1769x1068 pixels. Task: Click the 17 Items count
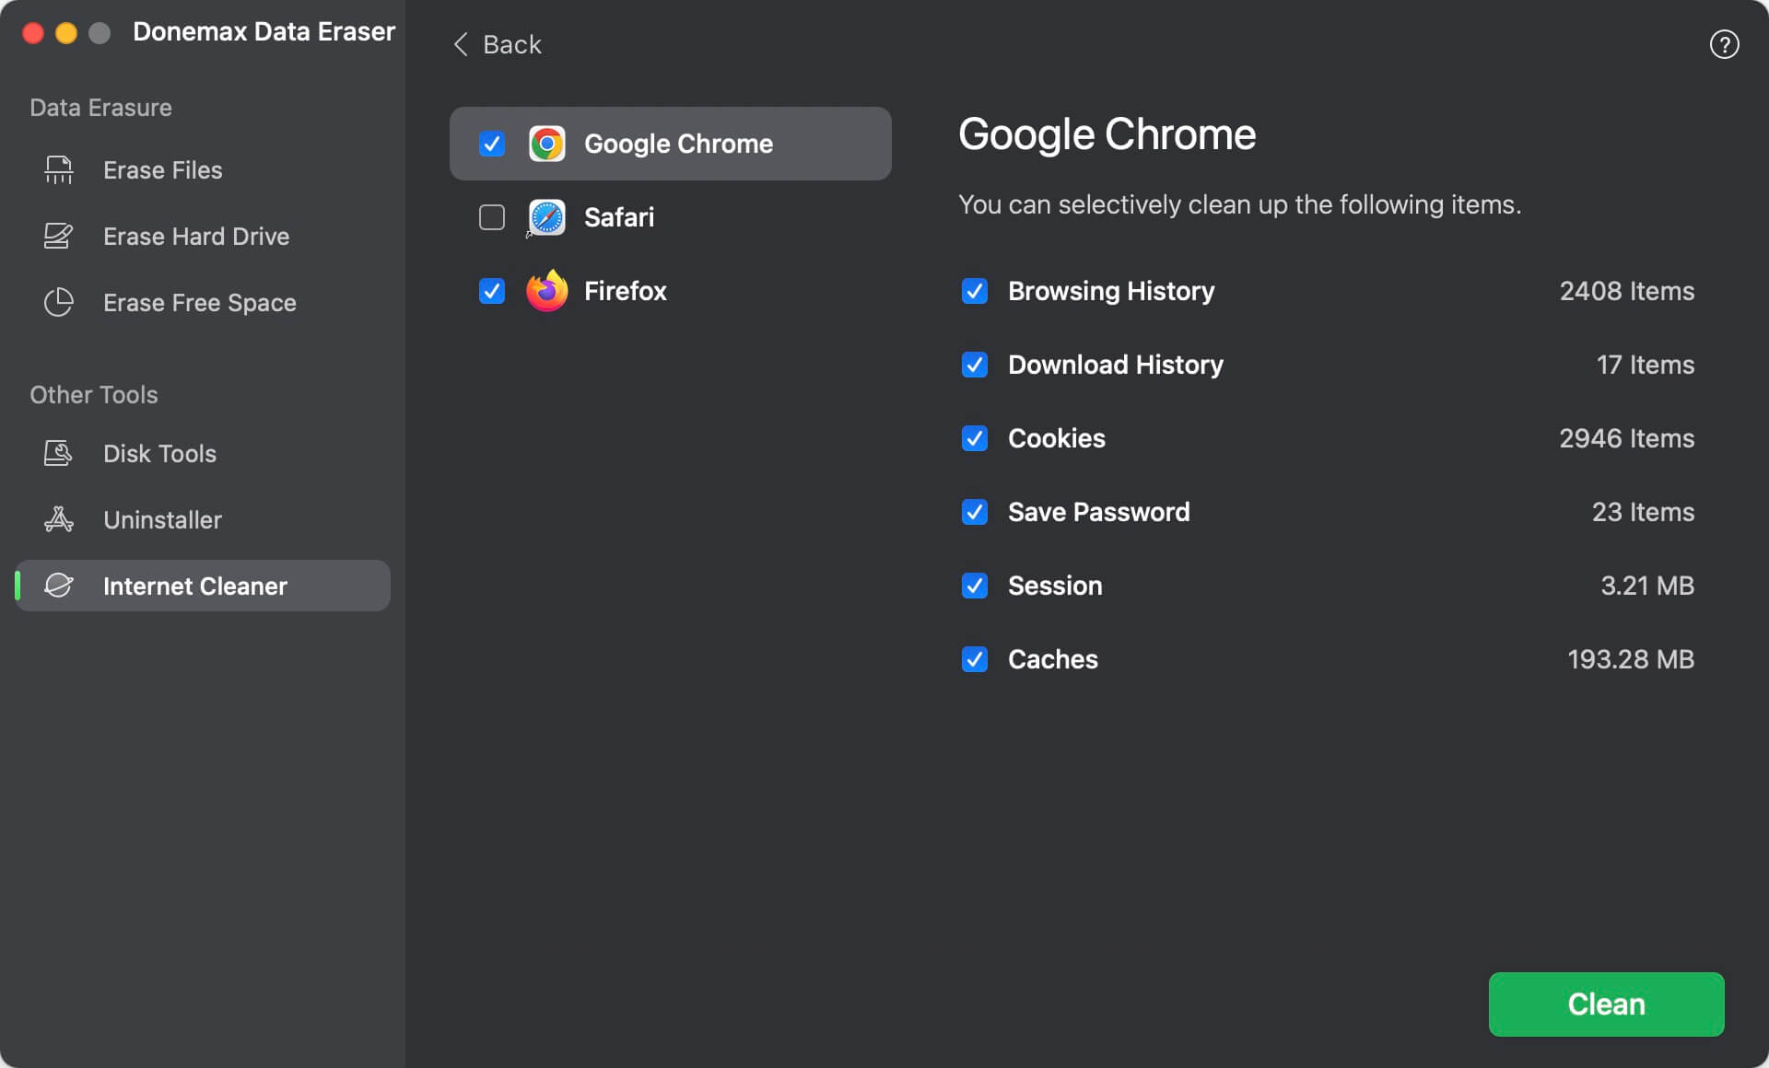click(1646, 365)
